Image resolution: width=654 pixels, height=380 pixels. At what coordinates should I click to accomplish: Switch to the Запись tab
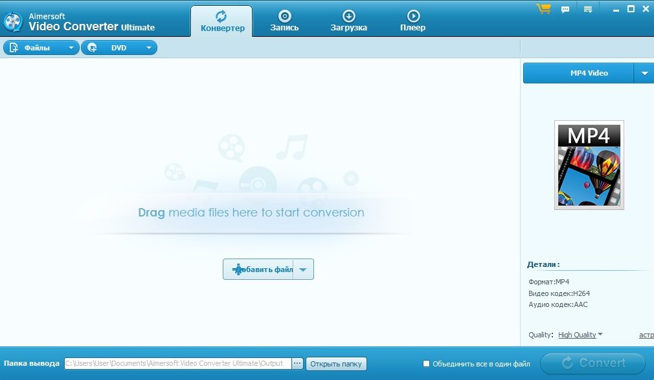coord(284,21)
